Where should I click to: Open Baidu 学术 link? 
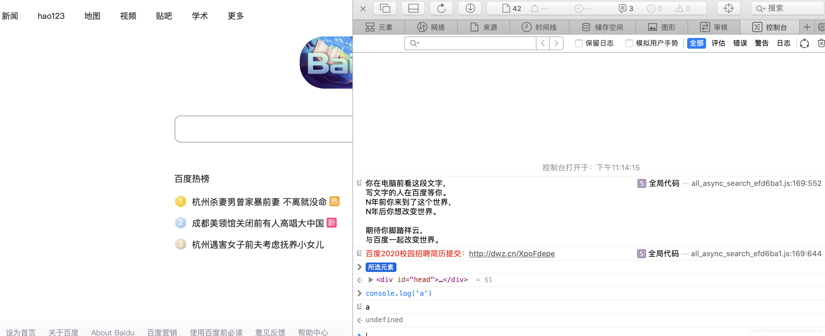[x=200, y=16]
